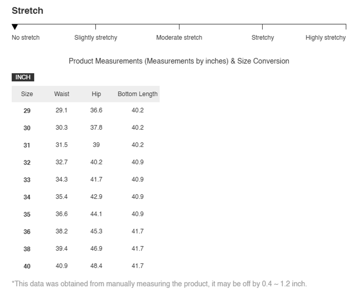Click the black stretch indicator triangle
Image resolution: width=357 pixels, height=300 pixels.
pos(15,27)
